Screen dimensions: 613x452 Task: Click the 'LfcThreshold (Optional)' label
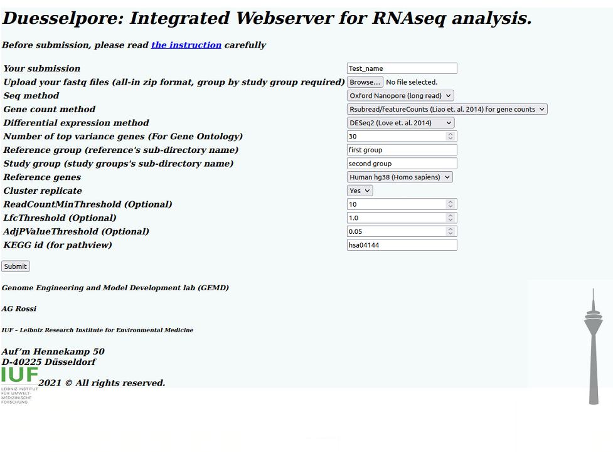pyautogui.click(x=60, y=218)
